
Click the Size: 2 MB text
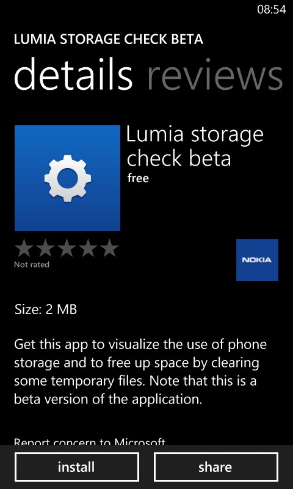pos(45,310)
